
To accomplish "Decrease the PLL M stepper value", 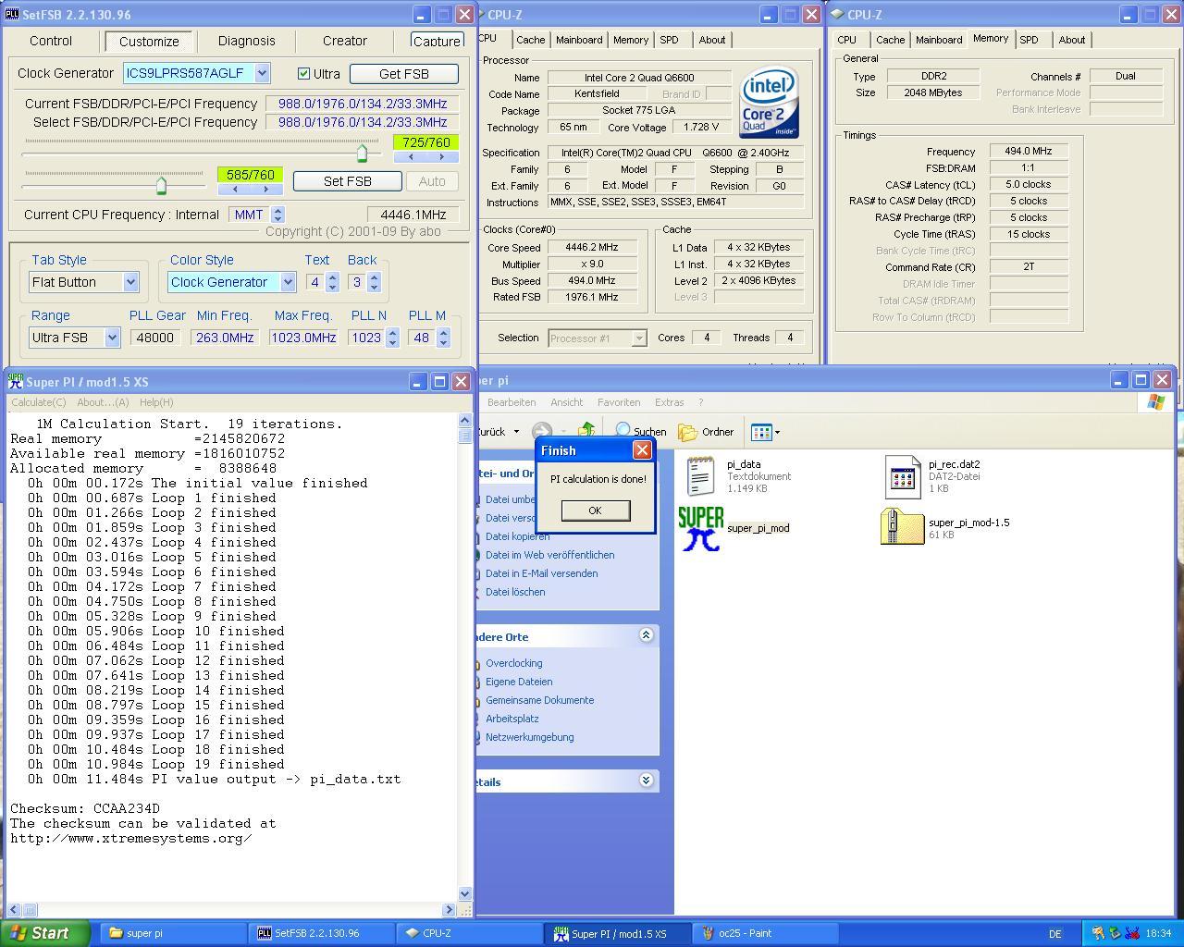I will 443,343.
